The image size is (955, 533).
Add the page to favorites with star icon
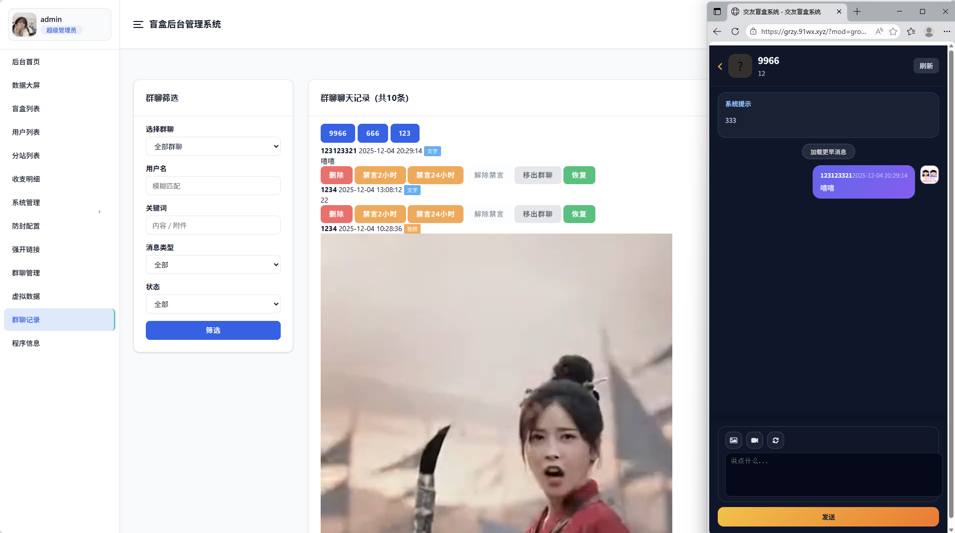tap(894, 31)
